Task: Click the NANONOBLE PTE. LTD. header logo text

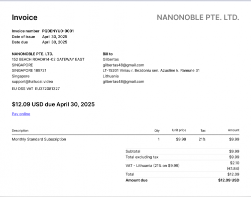Action: pyautogui.click(x=198, y=17)
